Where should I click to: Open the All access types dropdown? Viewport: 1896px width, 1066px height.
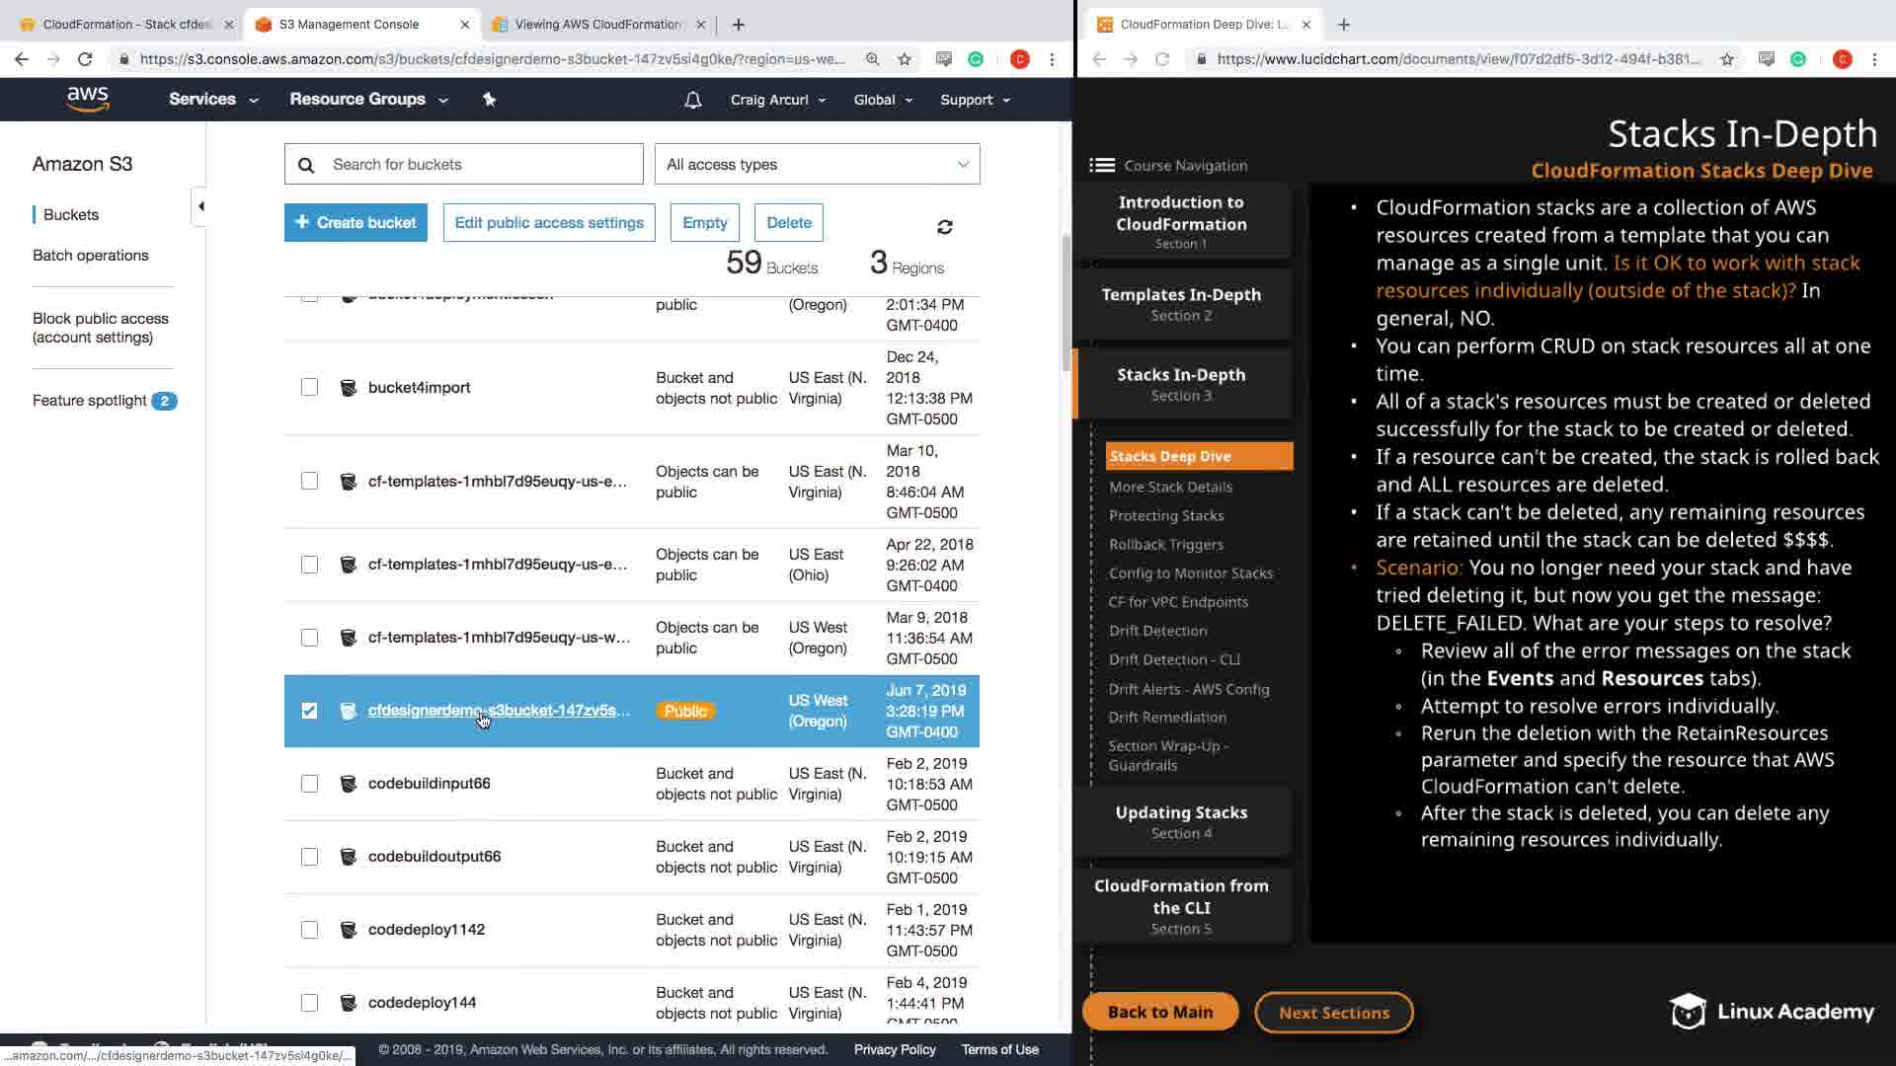[817, 164]
